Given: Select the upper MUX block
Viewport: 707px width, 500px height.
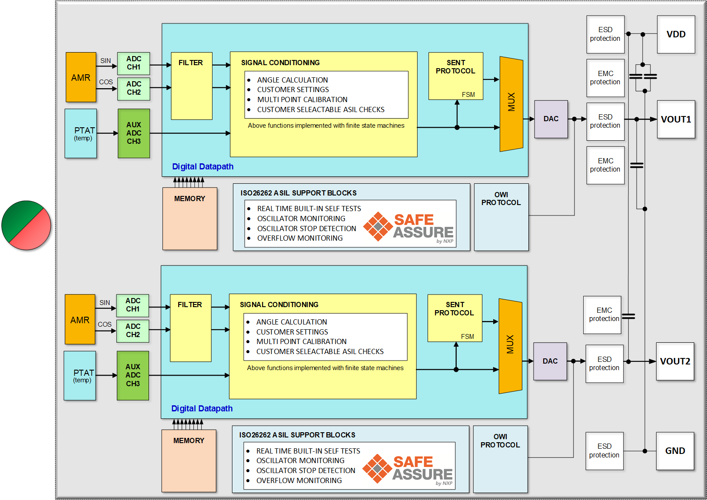Looking at the screenshot, I should 511,103.
